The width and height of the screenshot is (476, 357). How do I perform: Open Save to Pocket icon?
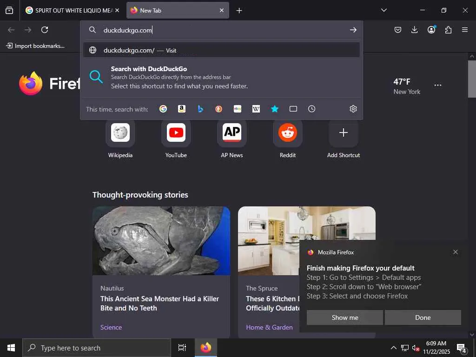coord(398,30)
